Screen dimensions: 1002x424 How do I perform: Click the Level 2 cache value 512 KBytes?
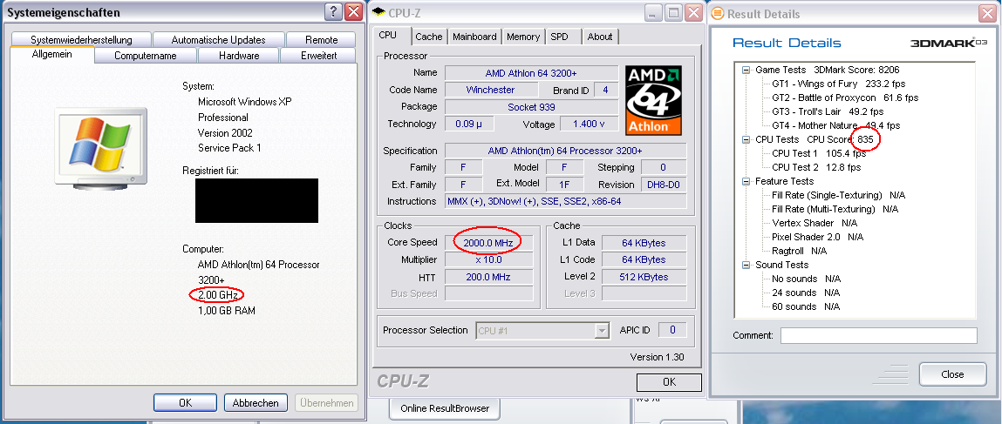[644, 277]
